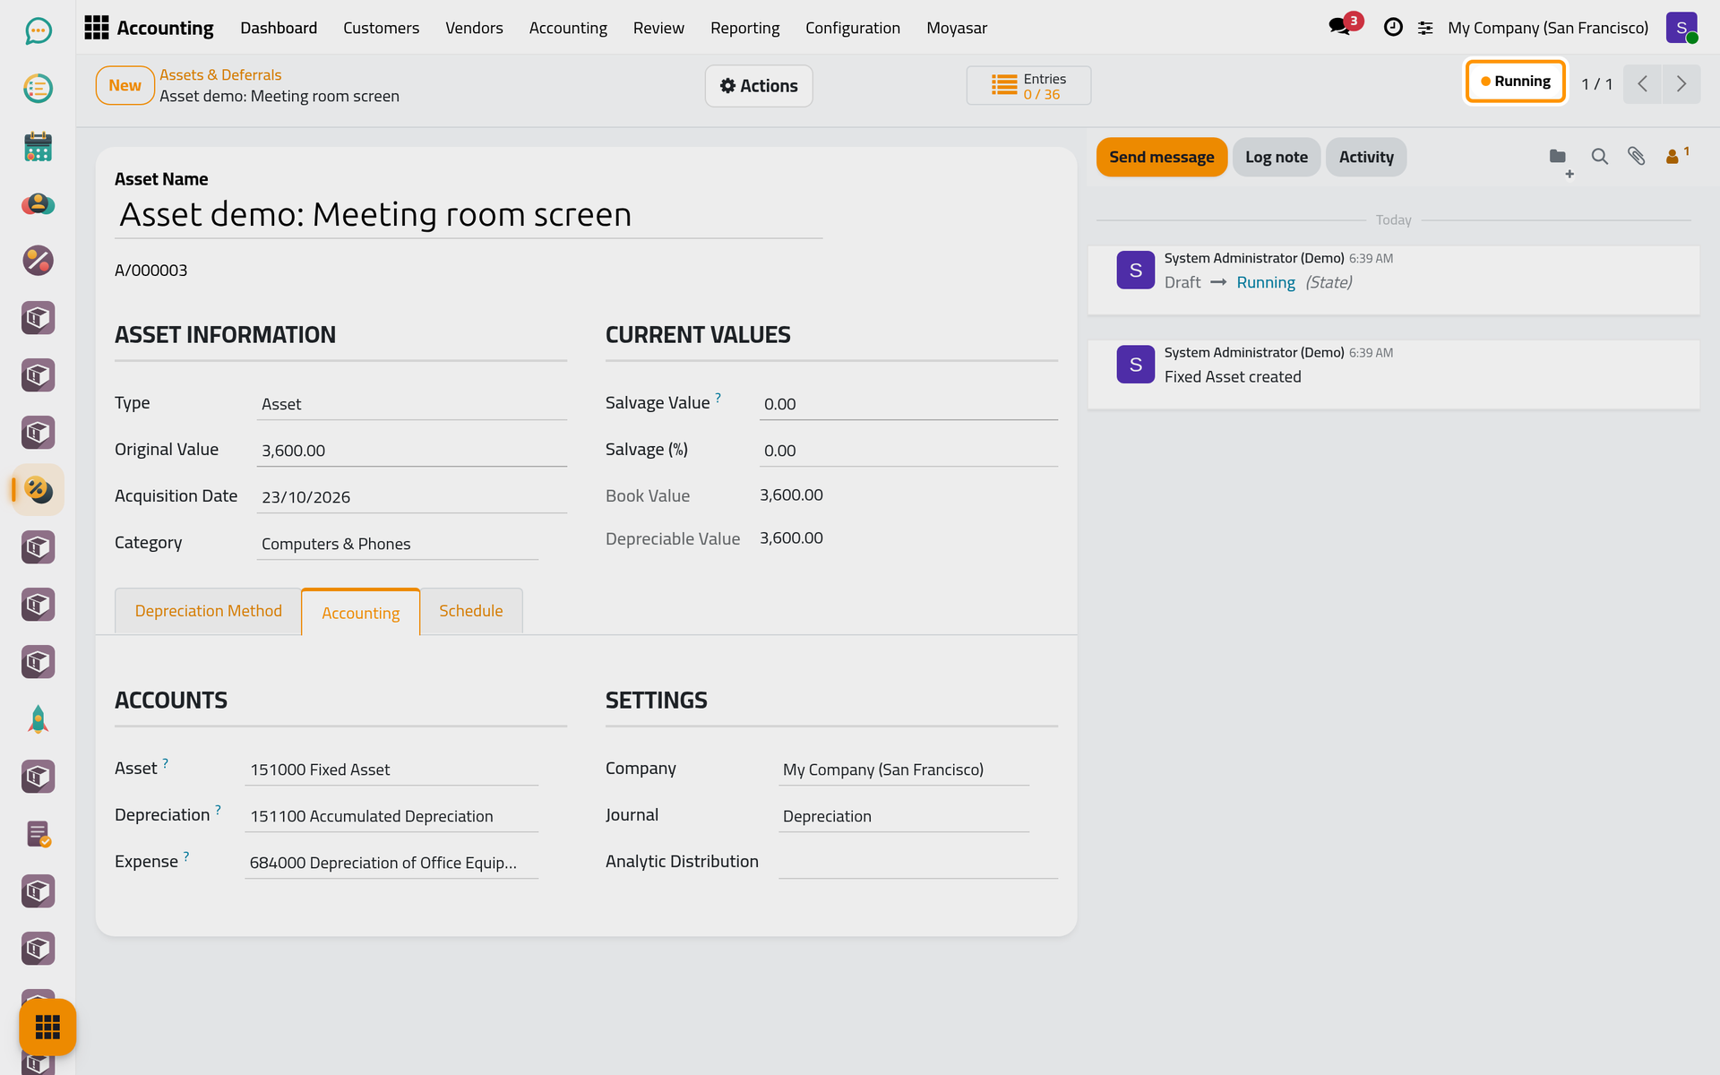
Task: Click the Original Value field 3,600.00
Action: (x=411, y=451)
